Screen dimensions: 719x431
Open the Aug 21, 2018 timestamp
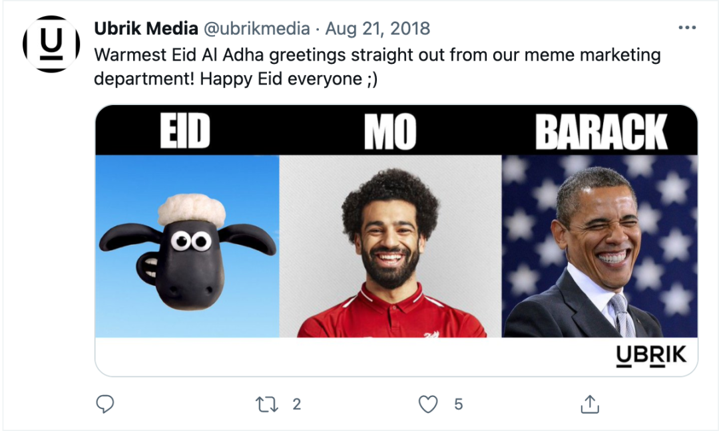pyautogui.click(x=377, y=29)
